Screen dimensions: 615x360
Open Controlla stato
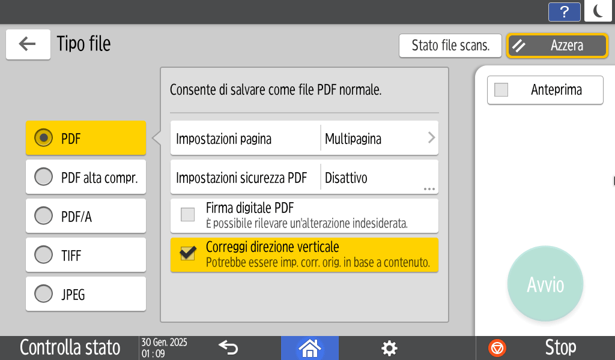coord(70,348)
